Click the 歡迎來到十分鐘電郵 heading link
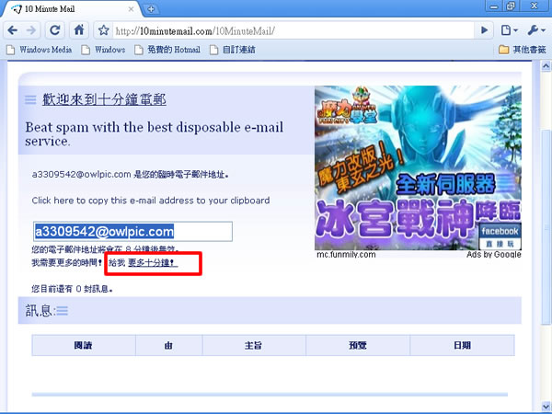Viewport: 552px width, 414px height. pos(104,99)
